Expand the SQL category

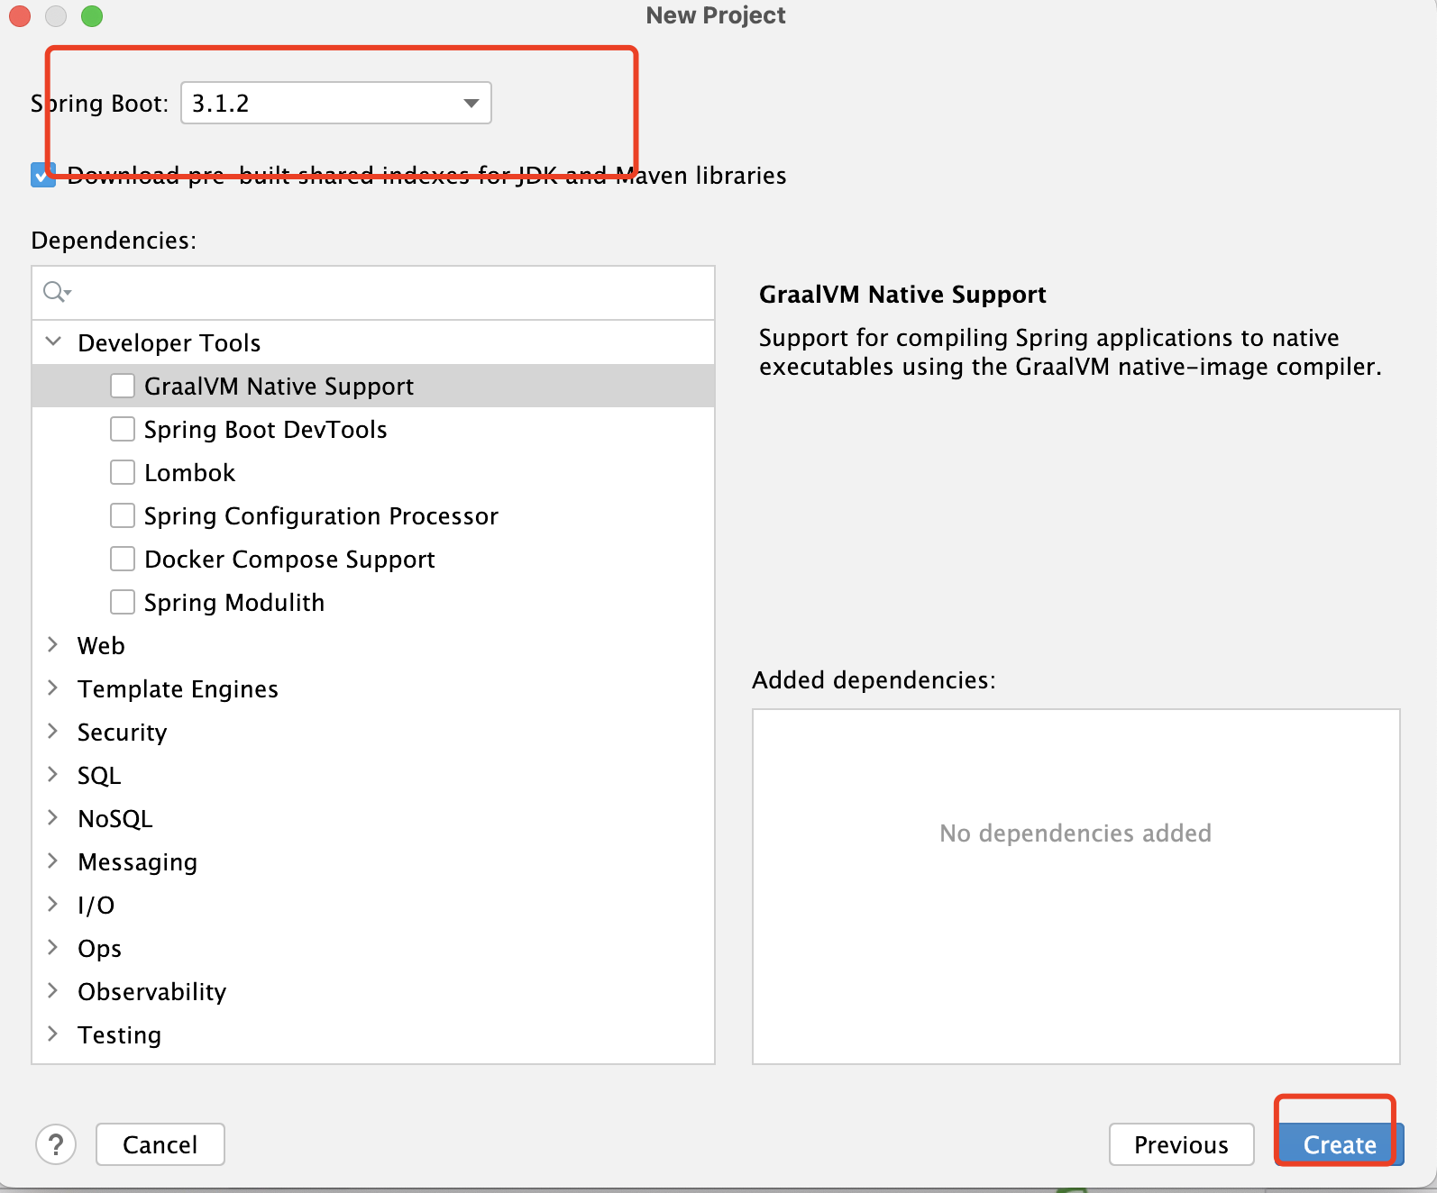[53, 774]
